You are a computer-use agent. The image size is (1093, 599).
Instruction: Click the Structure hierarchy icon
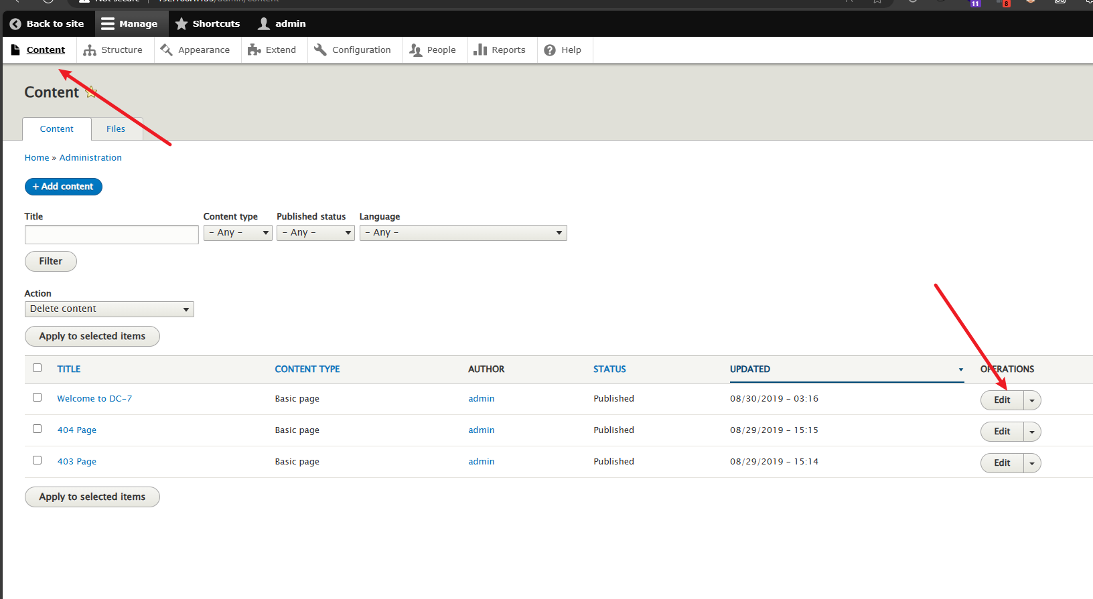tap(90, 50)
